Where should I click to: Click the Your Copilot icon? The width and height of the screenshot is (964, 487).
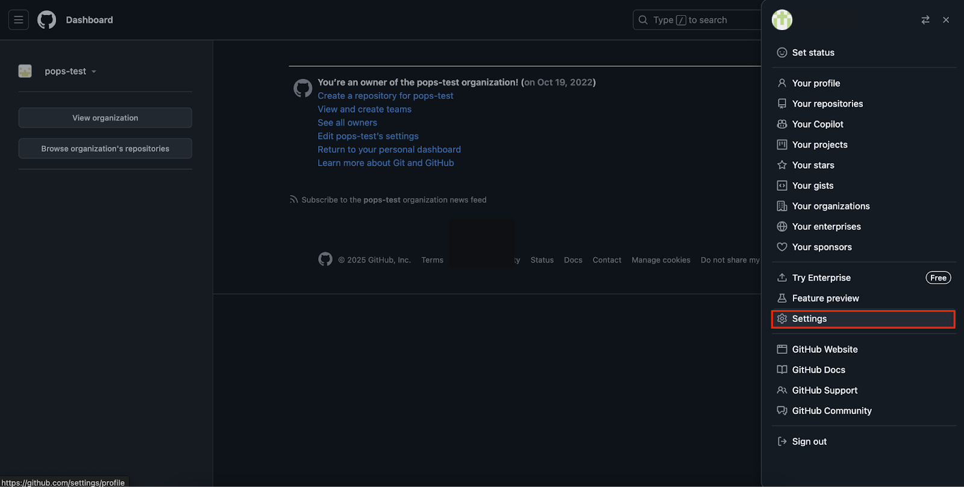[x=782, y=124]
